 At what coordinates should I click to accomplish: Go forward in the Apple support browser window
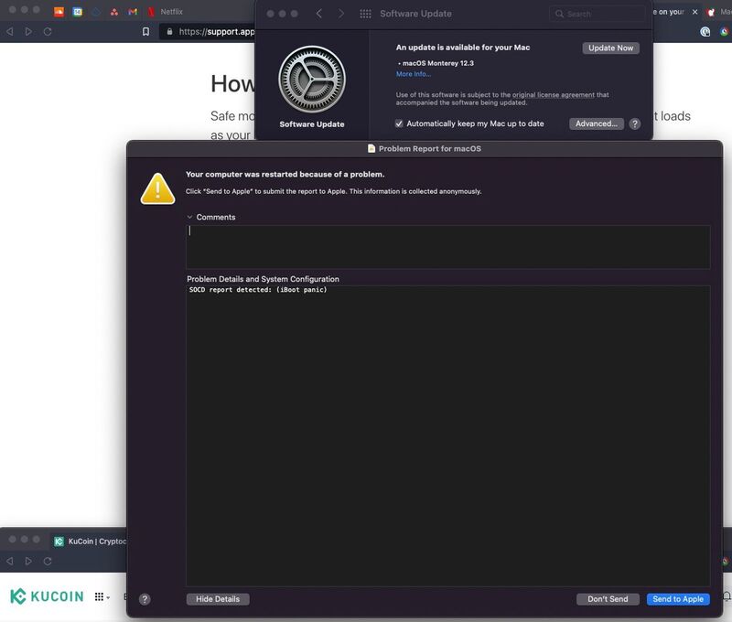(x=28, y=32)
